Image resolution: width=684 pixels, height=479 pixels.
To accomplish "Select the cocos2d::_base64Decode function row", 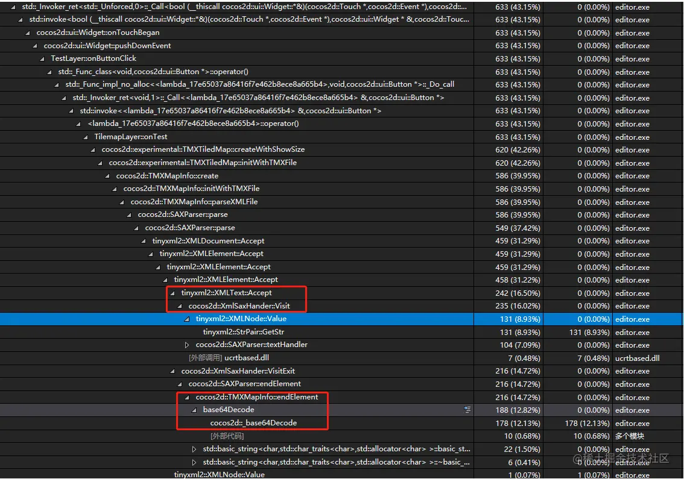I will [341, 423].
